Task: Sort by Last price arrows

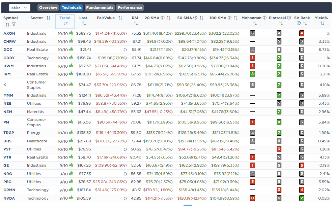Action: coord(84,23)
